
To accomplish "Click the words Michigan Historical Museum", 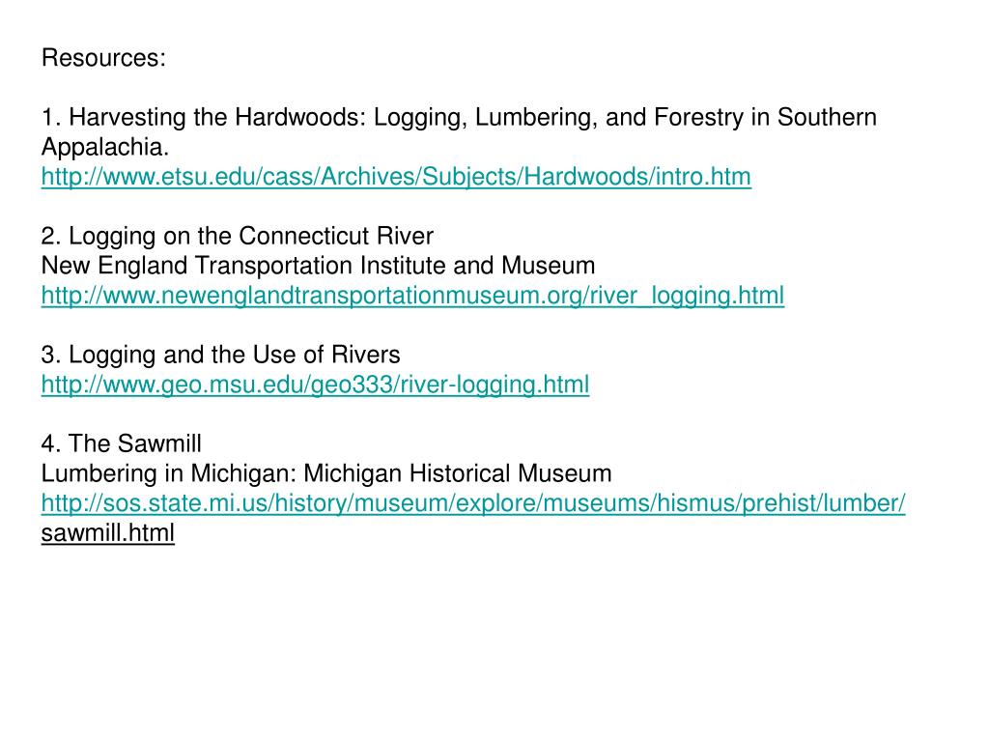I will click(457, 473).
